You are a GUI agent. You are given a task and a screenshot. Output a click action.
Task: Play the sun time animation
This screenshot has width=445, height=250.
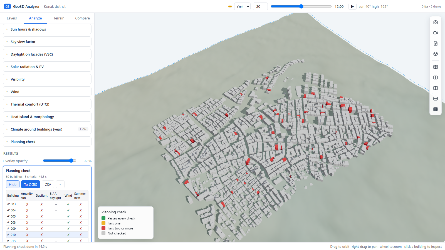[x=352, y=6]
